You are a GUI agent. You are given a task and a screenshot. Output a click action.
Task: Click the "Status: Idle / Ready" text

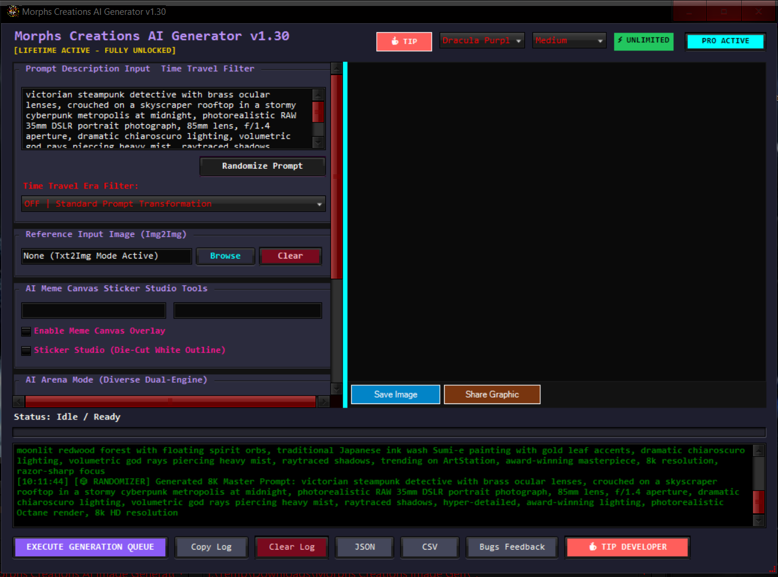(67, 417)
